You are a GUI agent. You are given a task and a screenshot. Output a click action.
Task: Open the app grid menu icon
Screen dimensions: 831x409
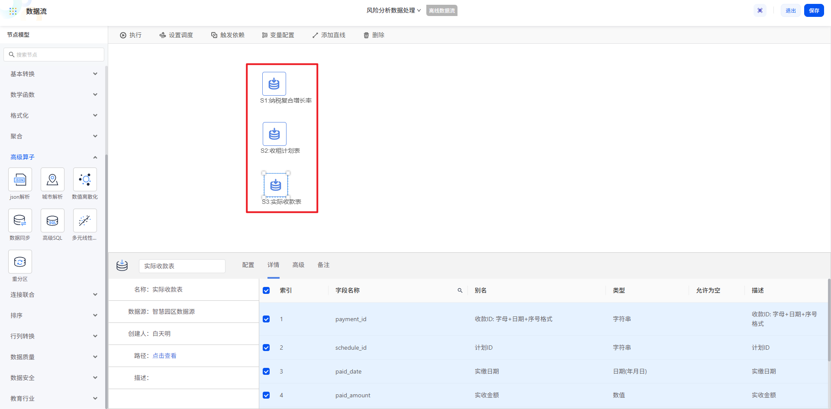13,11
